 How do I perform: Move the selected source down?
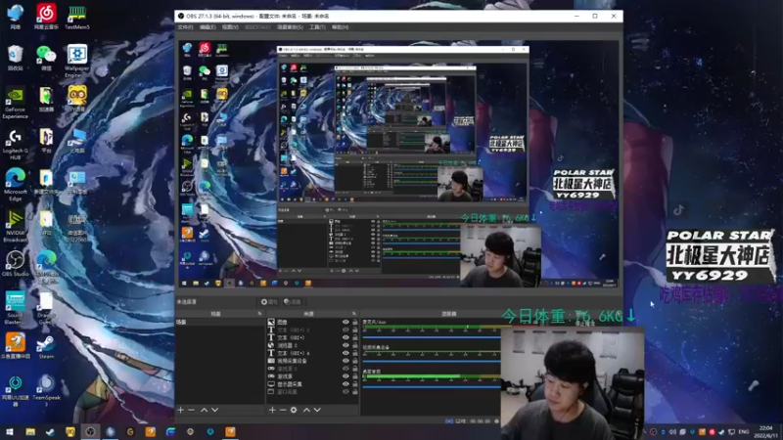(x=317, y=410)
